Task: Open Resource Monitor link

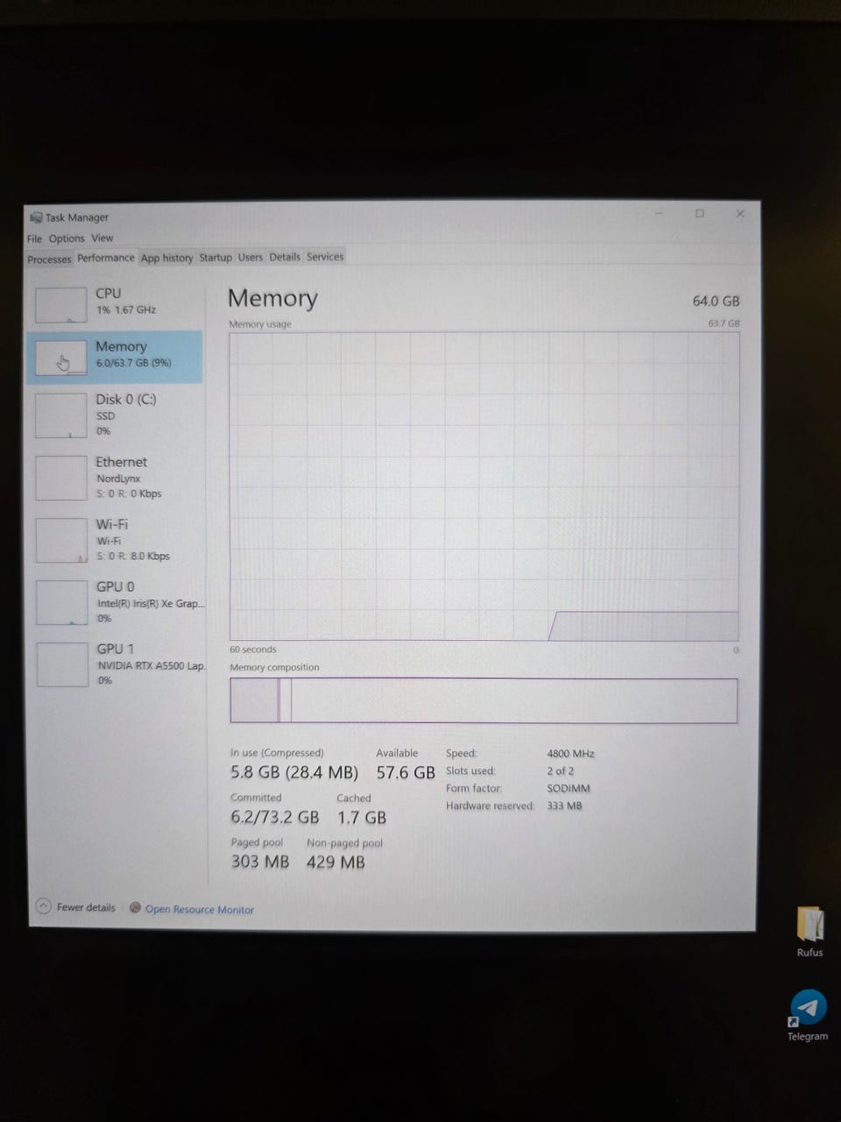Action: pyautogui.click(x=200, y=910)
